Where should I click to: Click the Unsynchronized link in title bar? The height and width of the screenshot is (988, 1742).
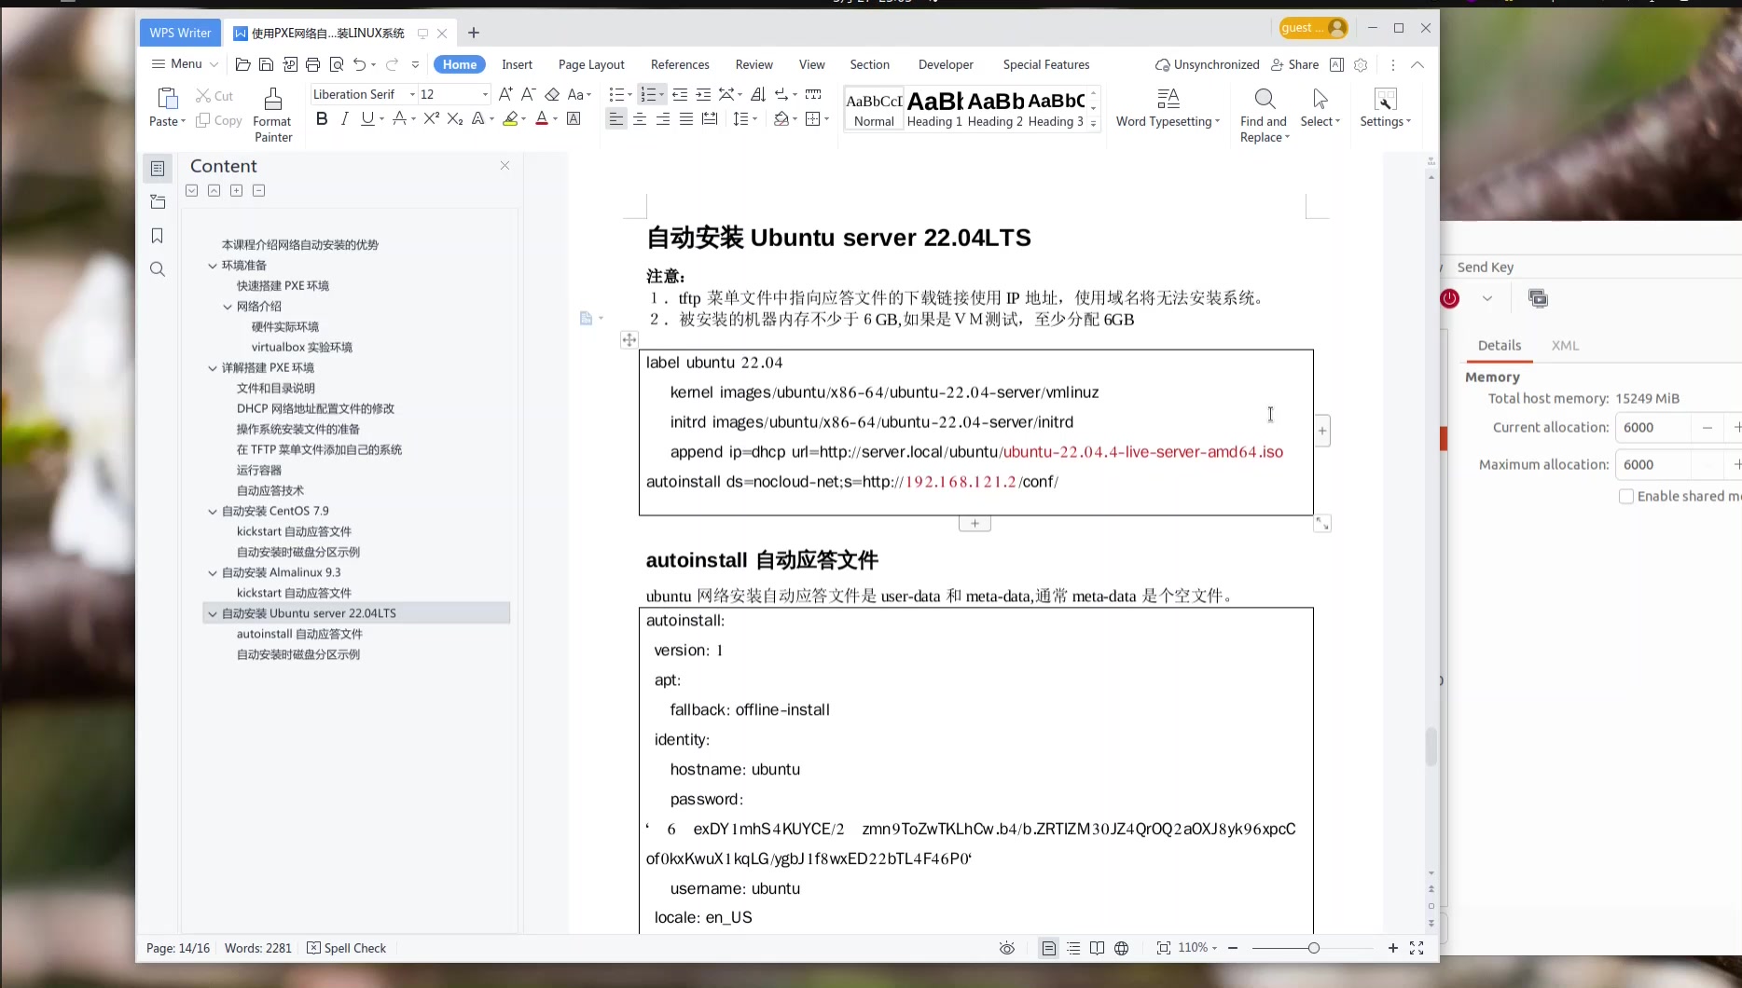click(1206, 64)
